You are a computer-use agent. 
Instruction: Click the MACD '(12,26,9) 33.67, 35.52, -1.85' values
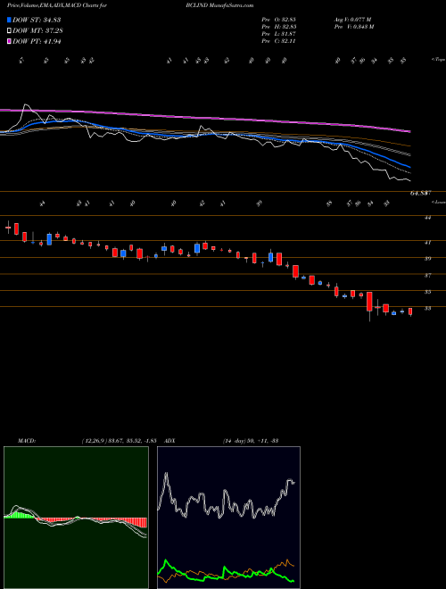(119, 440)
